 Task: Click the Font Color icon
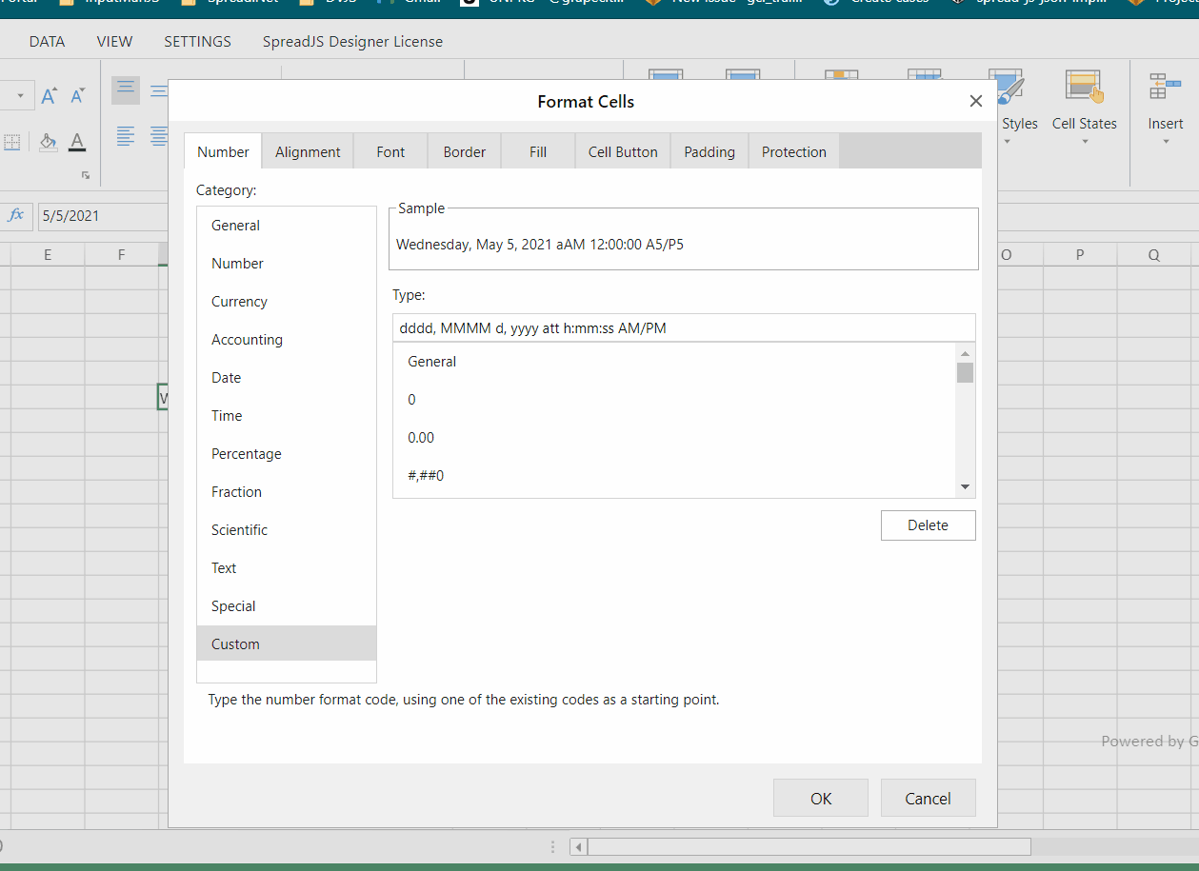coord(77,141)
